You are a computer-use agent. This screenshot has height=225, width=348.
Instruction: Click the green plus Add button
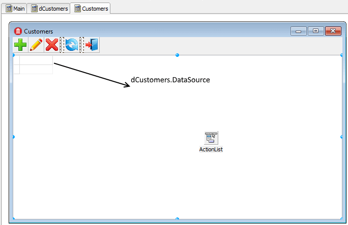coord(20,45)
